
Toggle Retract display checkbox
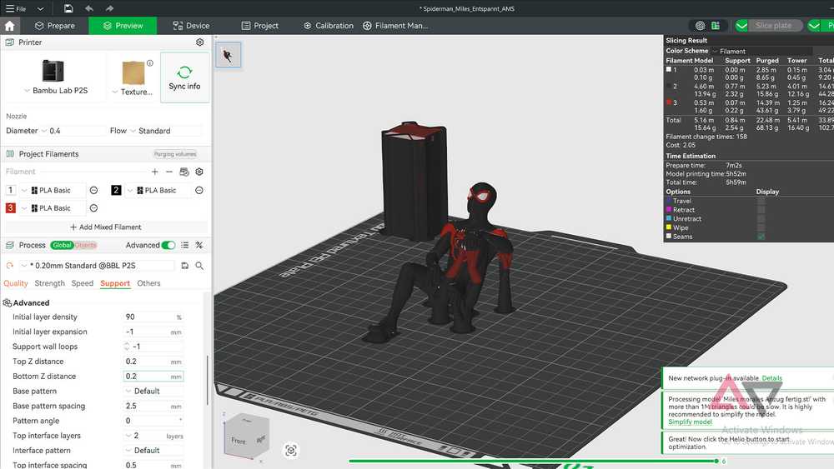tap(761, 210)
